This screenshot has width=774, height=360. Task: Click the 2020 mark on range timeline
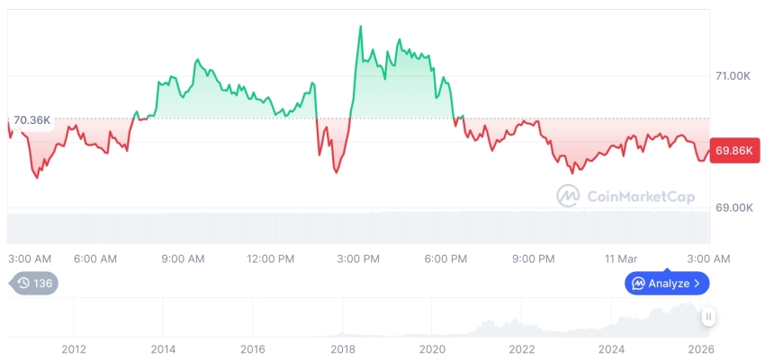coord(432,348)
